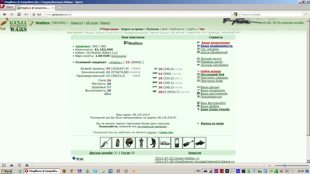
Task: Open new browser tab with plus button
Action: pyautogui.click(x=59, y=8)
